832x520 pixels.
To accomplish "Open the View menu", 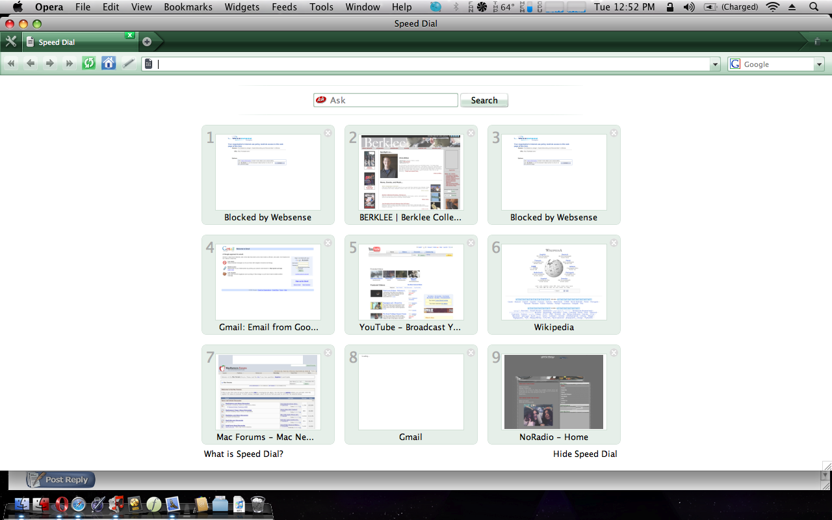I will coord(141,7).
